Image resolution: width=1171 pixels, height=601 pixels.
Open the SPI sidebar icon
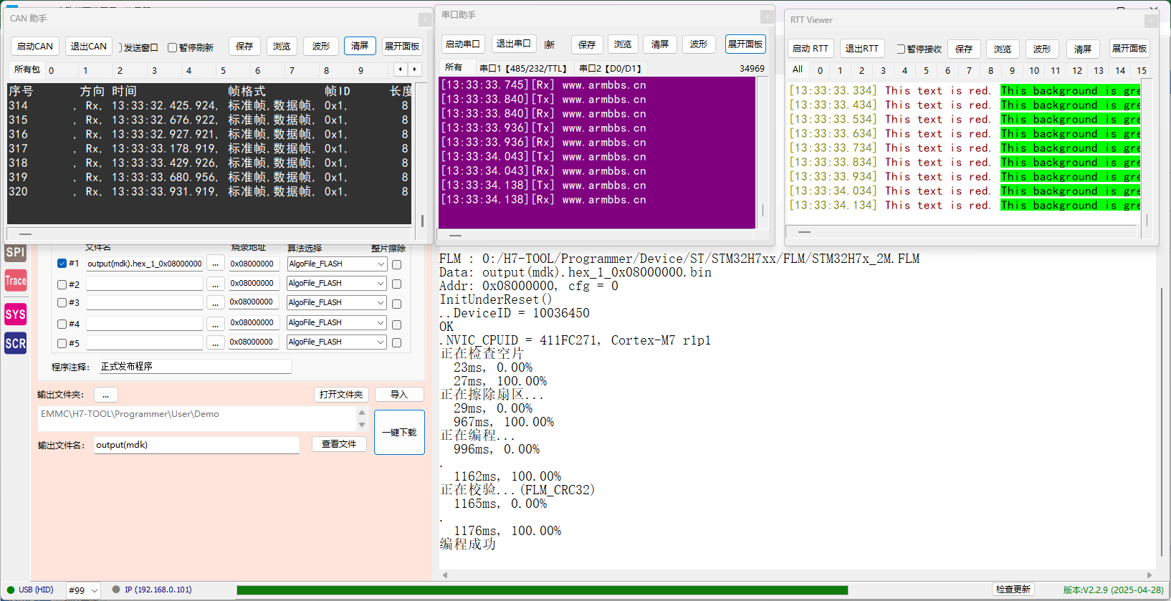click(x=15, y=252)
